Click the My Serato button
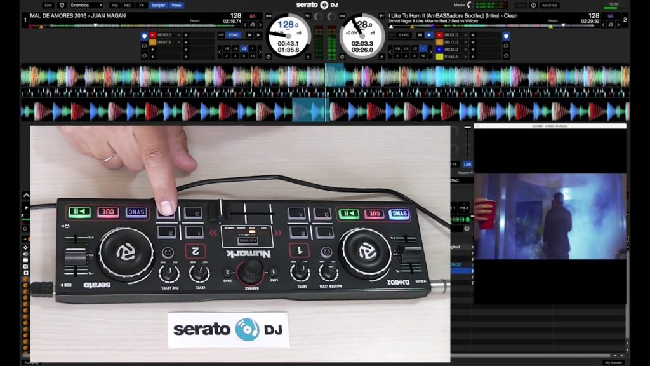Screen dimensions: 650x366 click(x=613, y=363)
